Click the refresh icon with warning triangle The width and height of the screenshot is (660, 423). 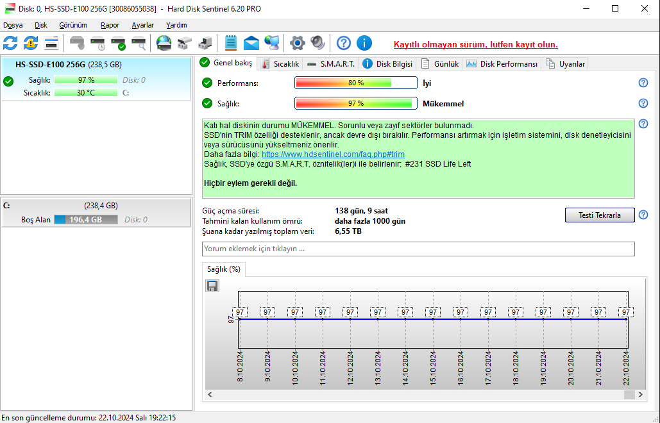(x=31, y=43)
